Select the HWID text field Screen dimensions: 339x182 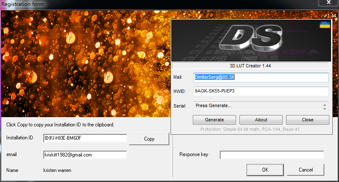(261, 91)
